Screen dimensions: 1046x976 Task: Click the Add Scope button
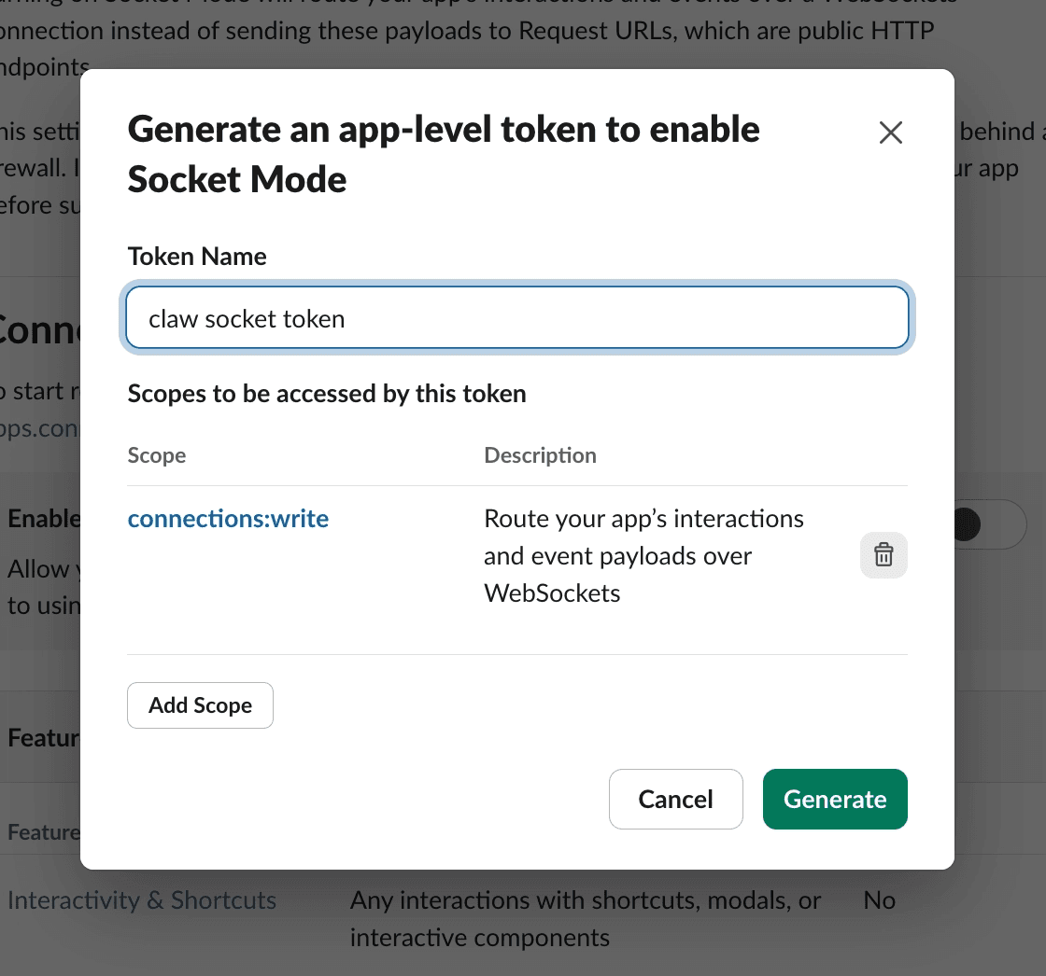200,705
